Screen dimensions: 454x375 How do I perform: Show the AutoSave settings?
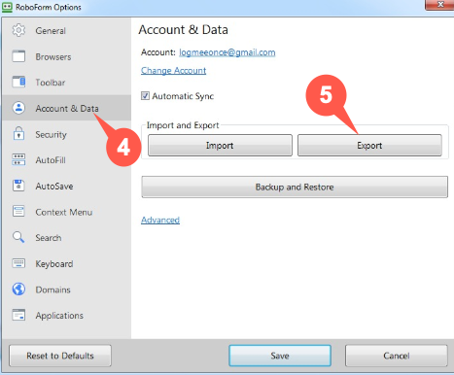[66, 186]
